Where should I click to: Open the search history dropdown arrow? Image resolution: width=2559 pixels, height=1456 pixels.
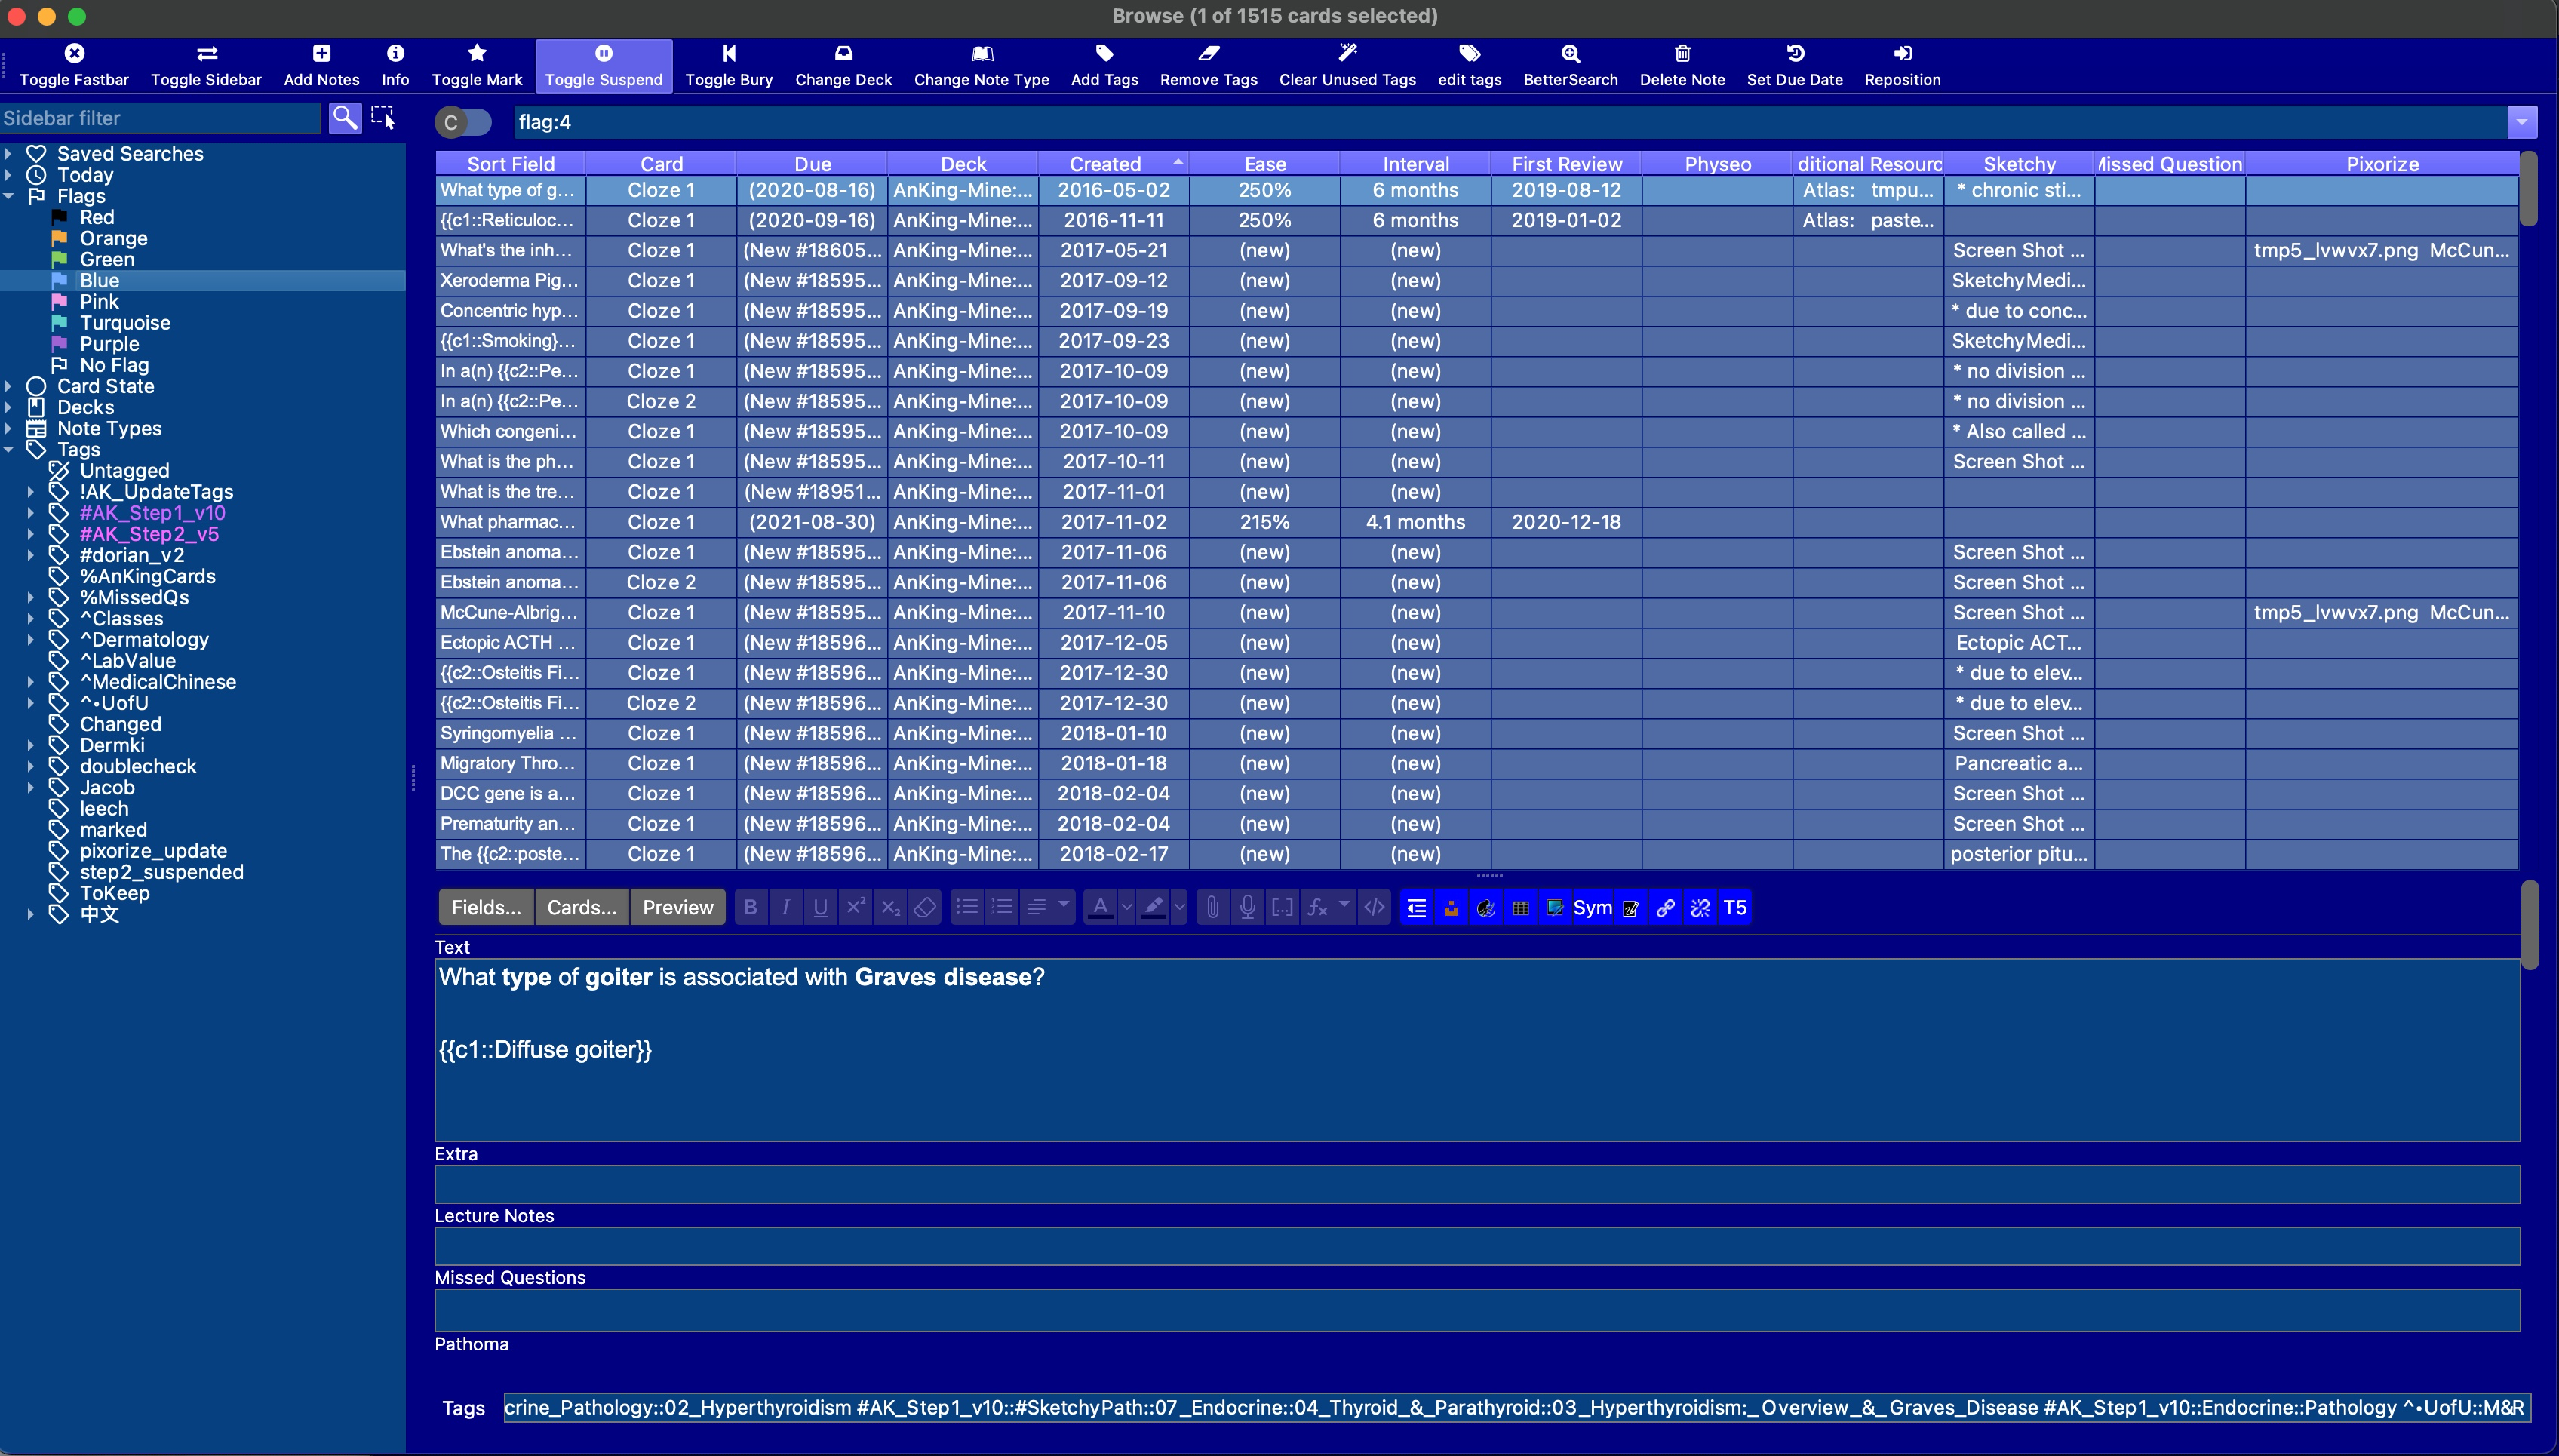[x=2521, y=122]
